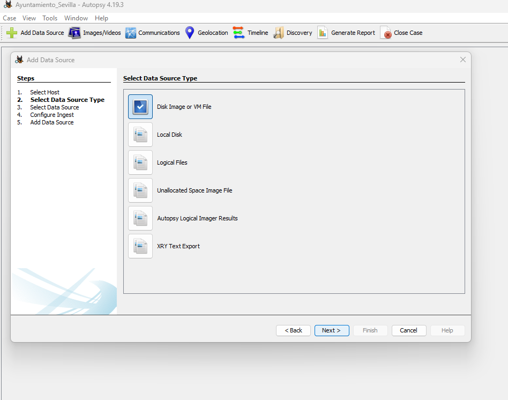Choose the Logical Files source type icon

[140, 162]
